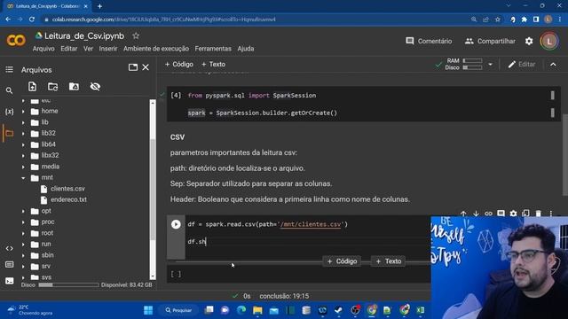
Task: Star the Leitura_de_Csv.ipynb notebook
Action: (136, 35)
